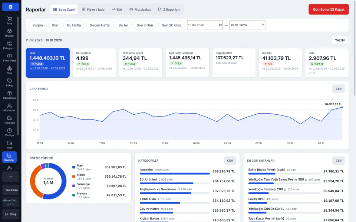
Task: Open the Kategori section in sidebar
Action: [x=9, y=45]
